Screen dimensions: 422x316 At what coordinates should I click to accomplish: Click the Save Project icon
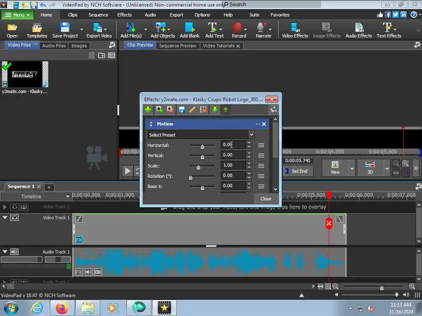65,30
